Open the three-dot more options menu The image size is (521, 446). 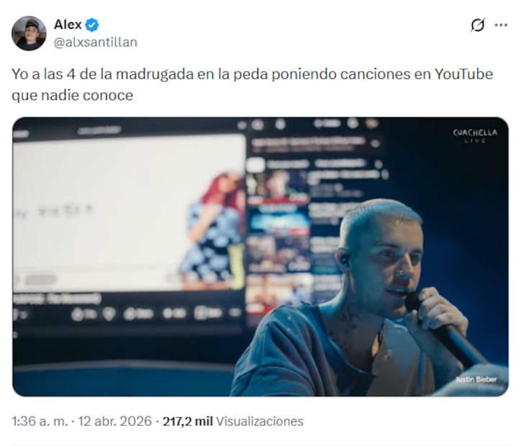pyautogui.click(x=501, y=25)
